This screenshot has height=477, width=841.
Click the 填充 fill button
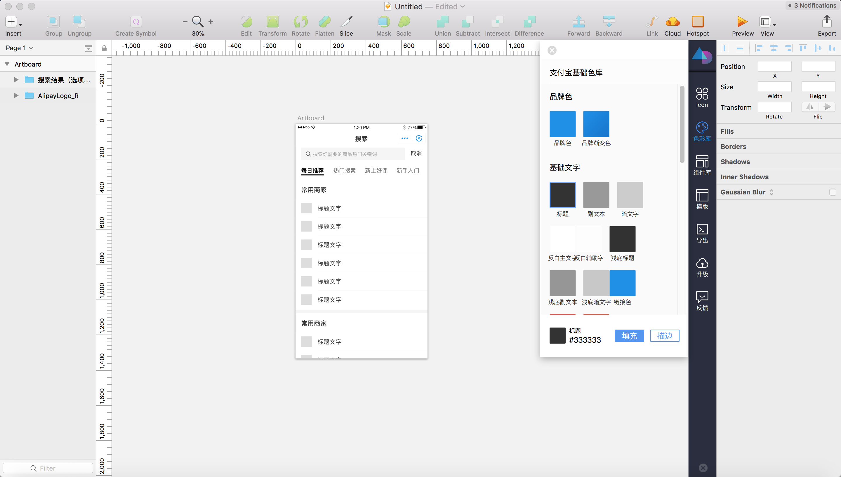(x=629, y=335)
